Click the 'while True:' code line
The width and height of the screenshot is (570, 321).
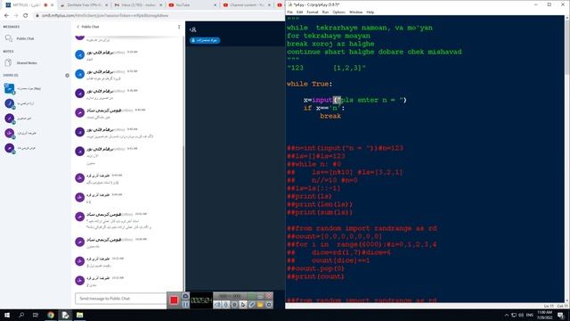[x=309, y=84]
